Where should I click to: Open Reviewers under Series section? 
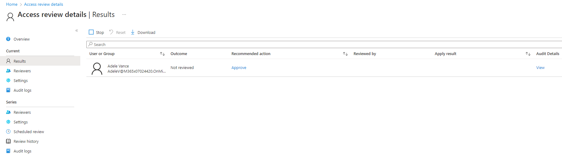click(x=22, y=112)
